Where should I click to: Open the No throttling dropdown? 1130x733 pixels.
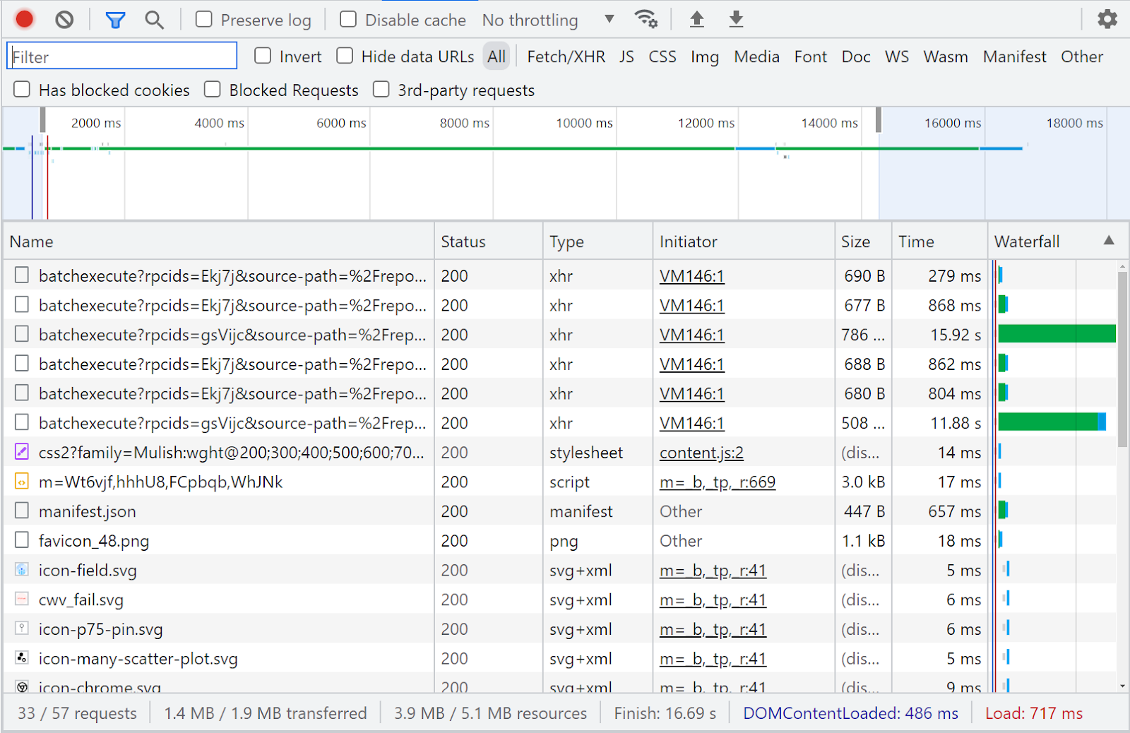pos(548,20)
